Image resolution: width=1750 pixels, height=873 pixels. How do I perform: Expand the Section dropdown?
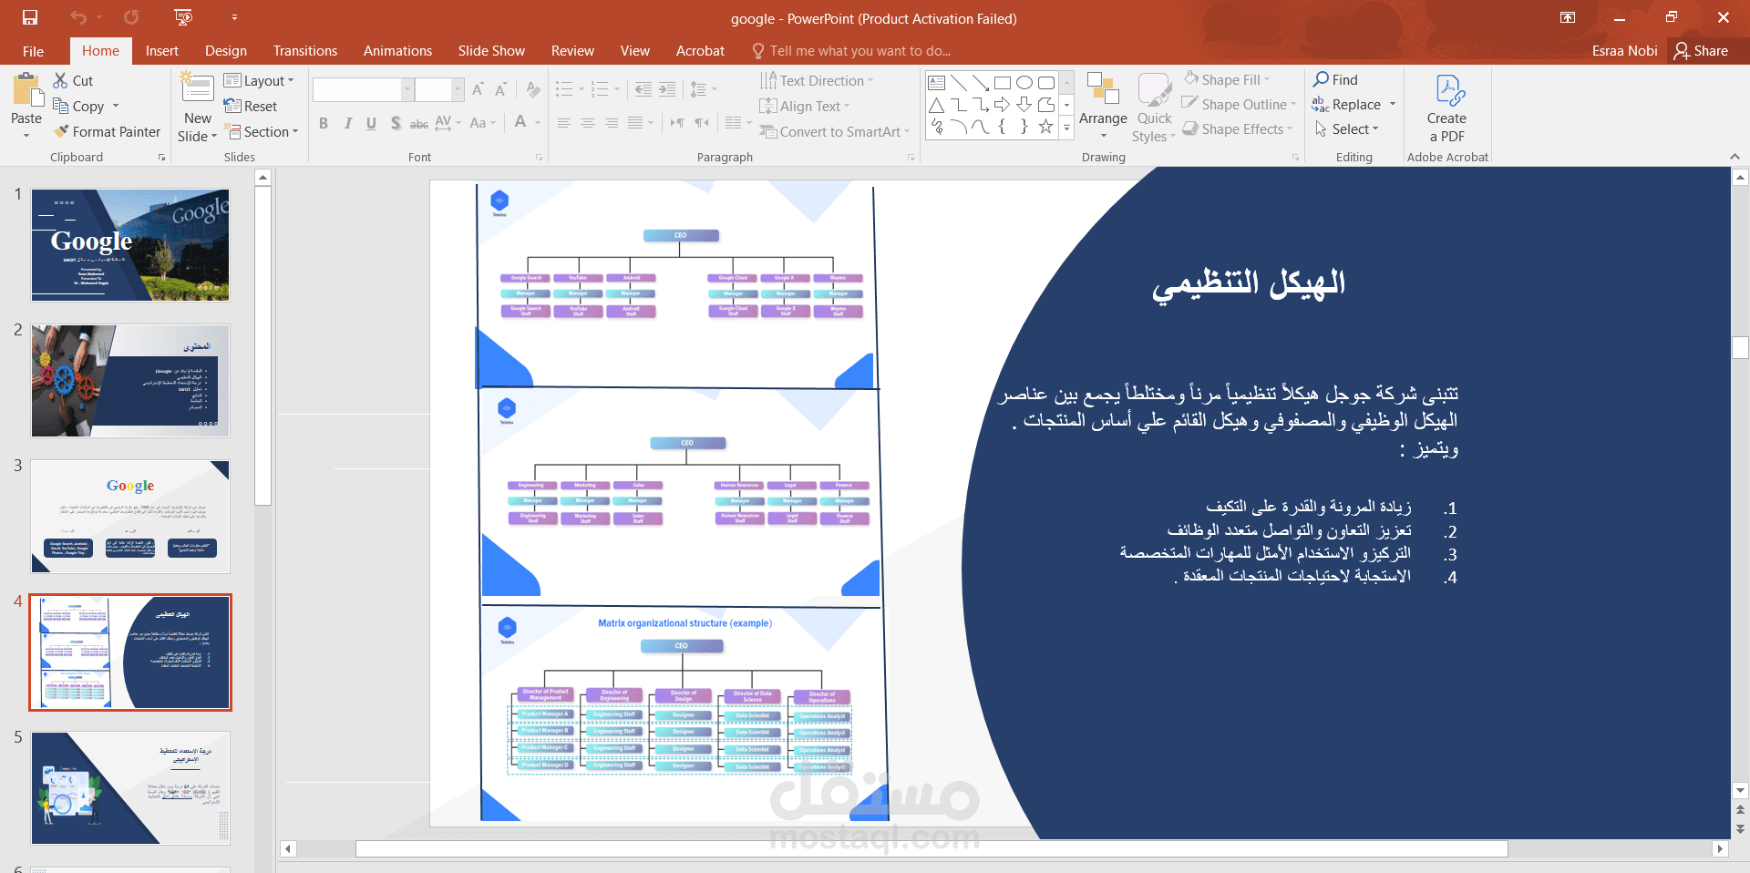click(262, 131)
